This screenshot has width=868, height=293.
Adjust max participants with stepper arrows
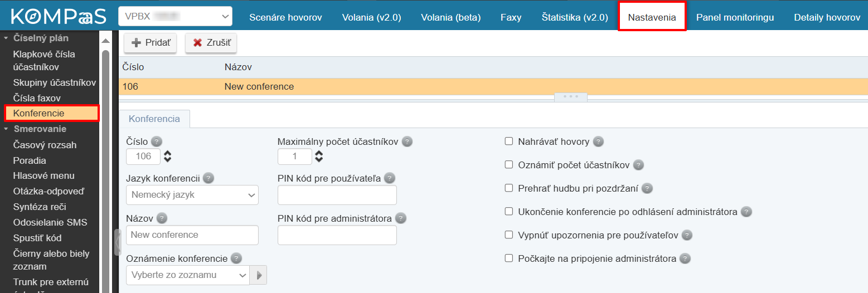tap(319, 157)
